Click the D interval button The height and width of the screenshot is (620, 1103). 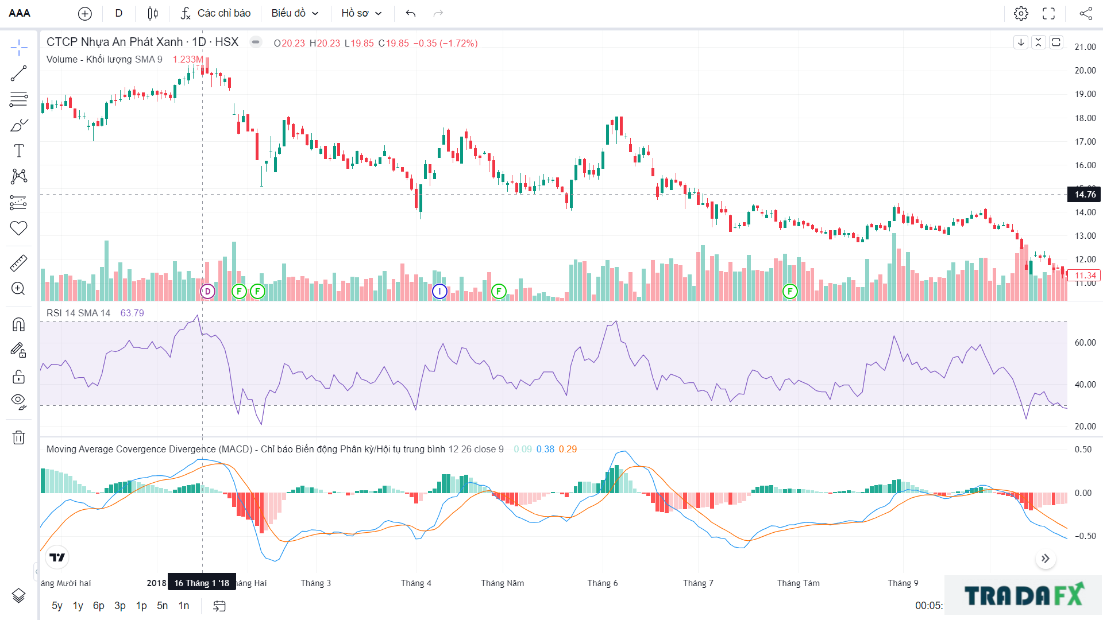pyautogui.click(x=119, y=13)
